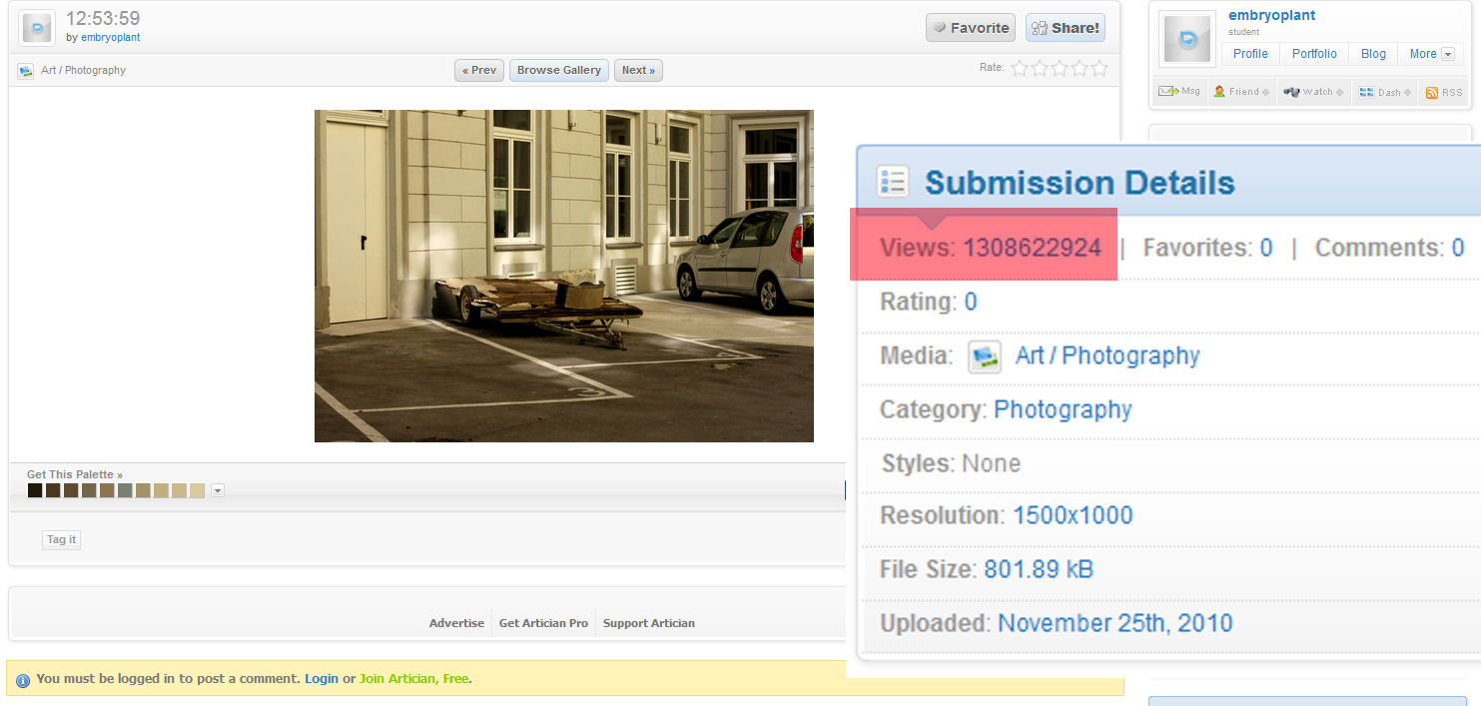Open Get This Palette options

(x=75, y=474)
